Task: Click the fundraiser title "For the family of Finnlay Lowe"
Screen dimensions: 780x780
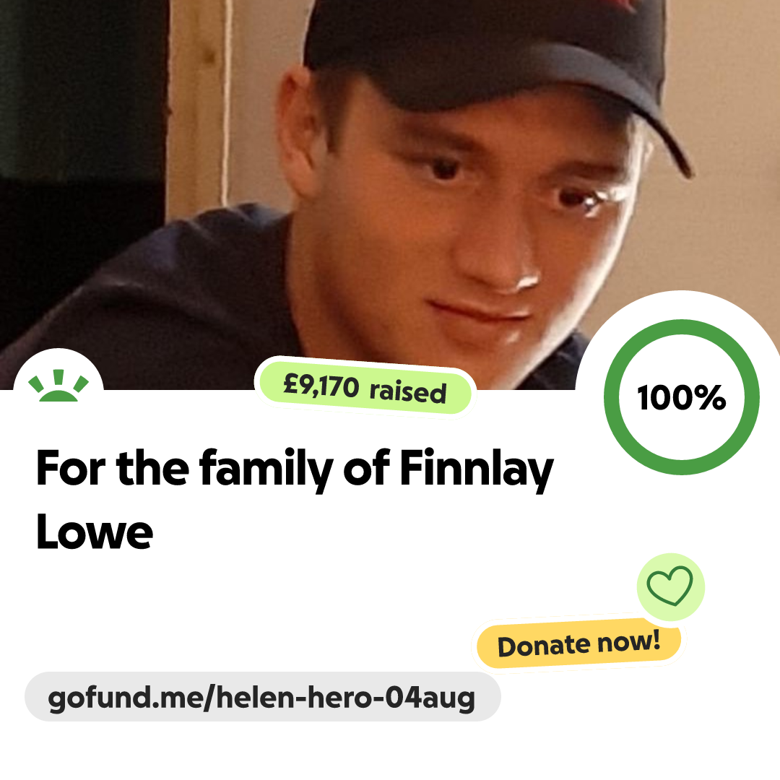Action: [295, 499]
